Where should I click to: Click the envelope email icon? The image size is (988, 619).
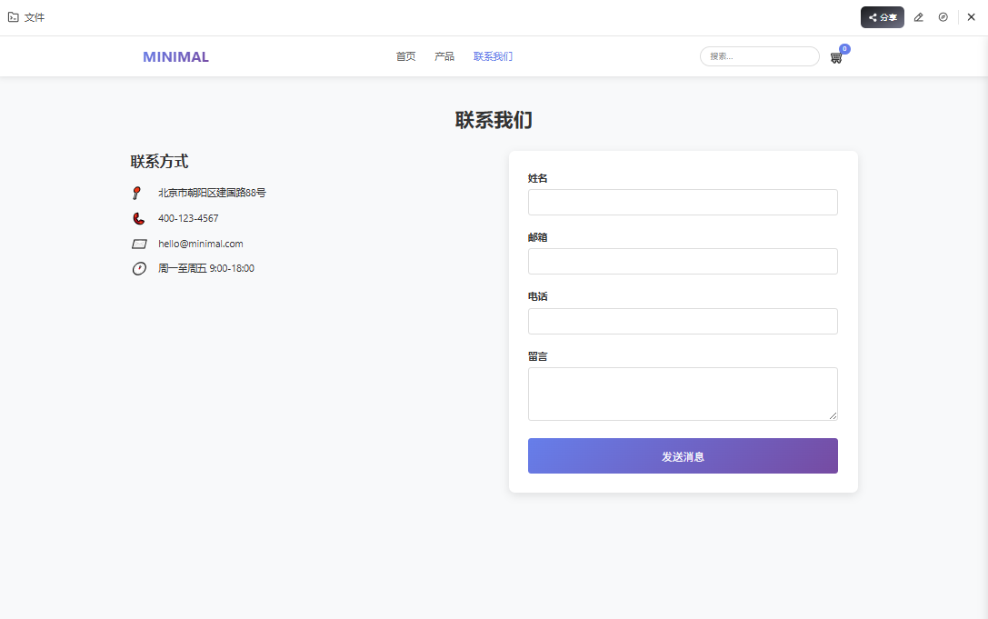[139, 244]
